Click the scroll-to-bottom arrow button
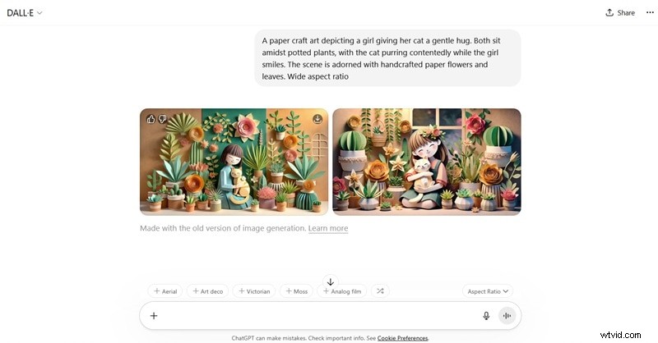Viewport: 658px width, 343px height. (331, 281)
